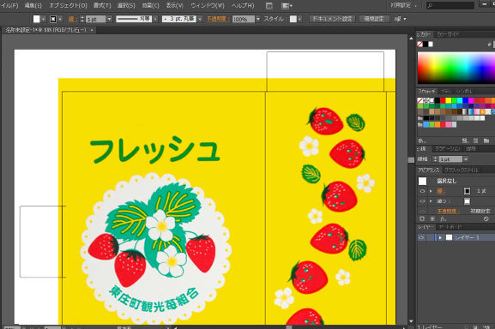Switch to the ブラシ panel tab
Screen dimensions: 495x329
pos(445,91)
